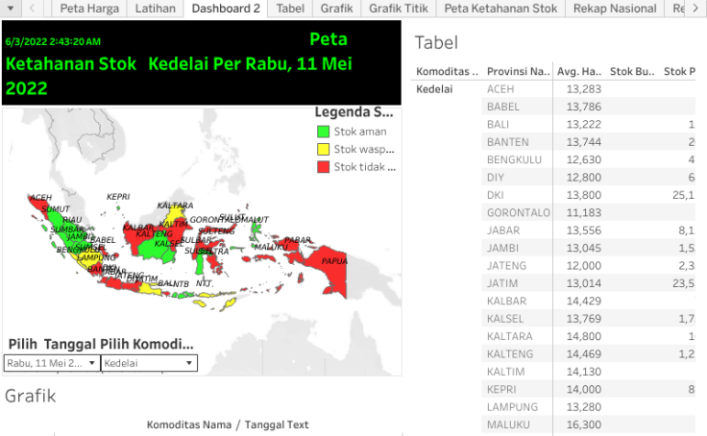Sort by the Provinsi Nama column header
The image size is (707, 436).
[519, 72]
